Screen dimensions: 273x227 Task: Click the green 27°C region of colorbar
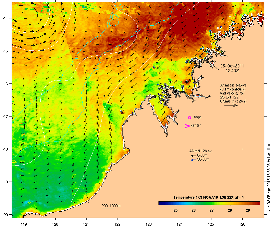coord(211,203)
